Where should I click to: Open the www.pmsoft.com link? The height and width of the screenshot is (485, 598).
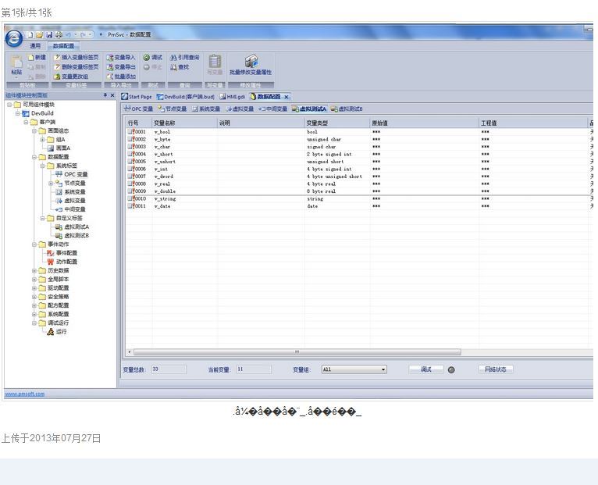click(25, 394)
